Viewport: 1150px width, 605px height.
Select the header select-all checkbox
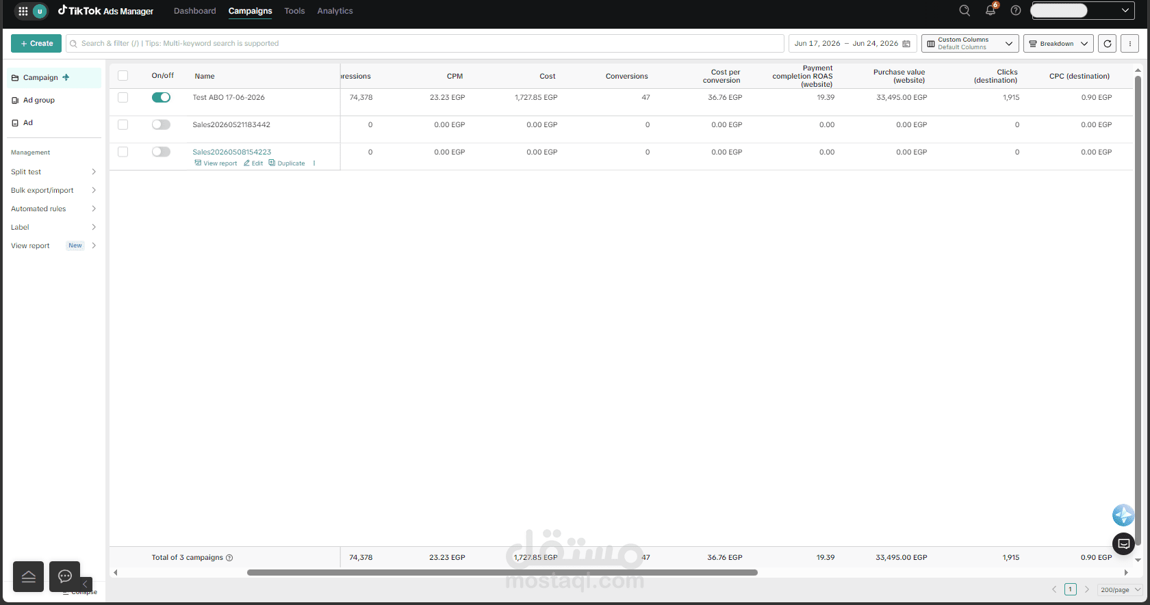coord(123,76)
